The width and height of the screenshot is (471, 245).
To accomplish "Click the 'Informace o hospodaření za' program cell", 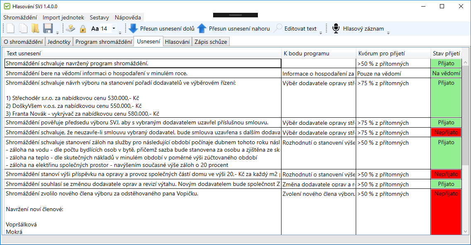I will (x=318, y=74).
